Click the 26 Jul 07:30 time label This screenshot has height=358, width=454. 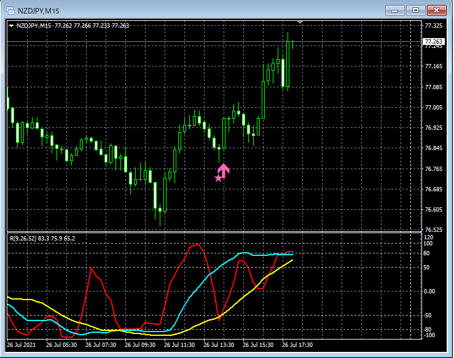point(101,345)
